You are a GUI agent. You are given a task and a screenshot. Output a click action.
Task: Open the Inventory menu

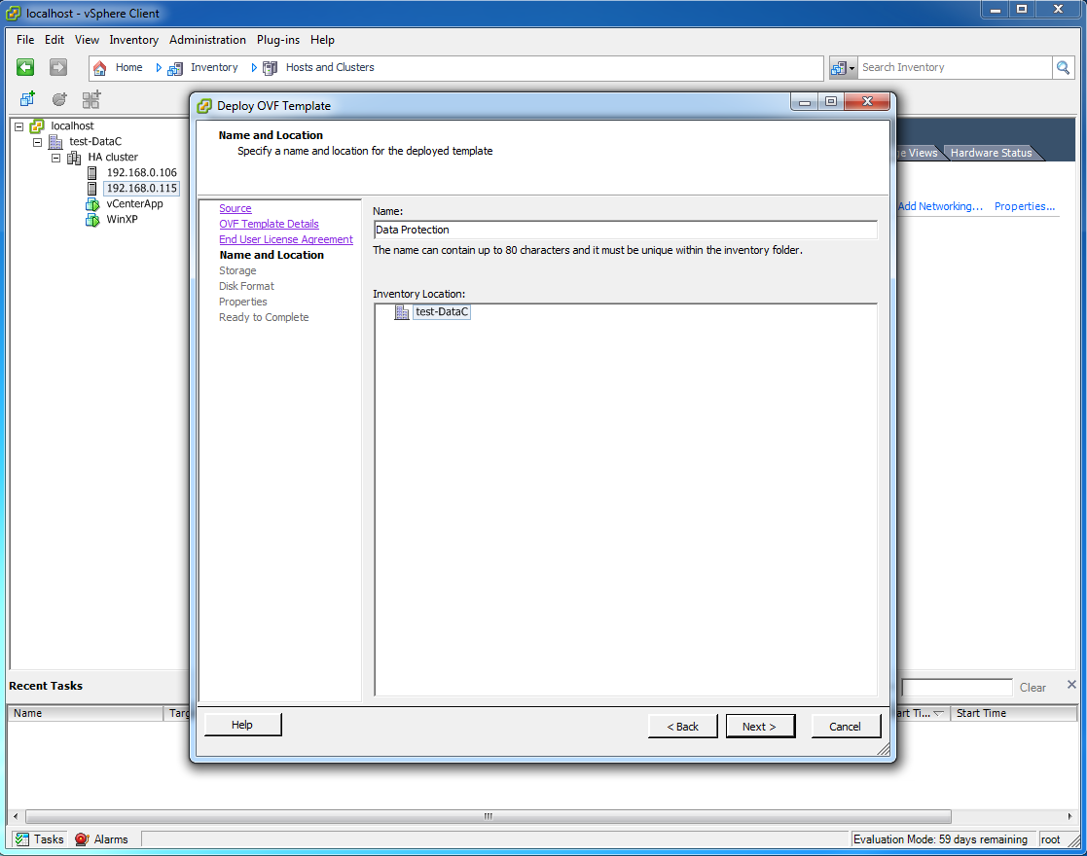pyautogui.click(x=133, y=40)
